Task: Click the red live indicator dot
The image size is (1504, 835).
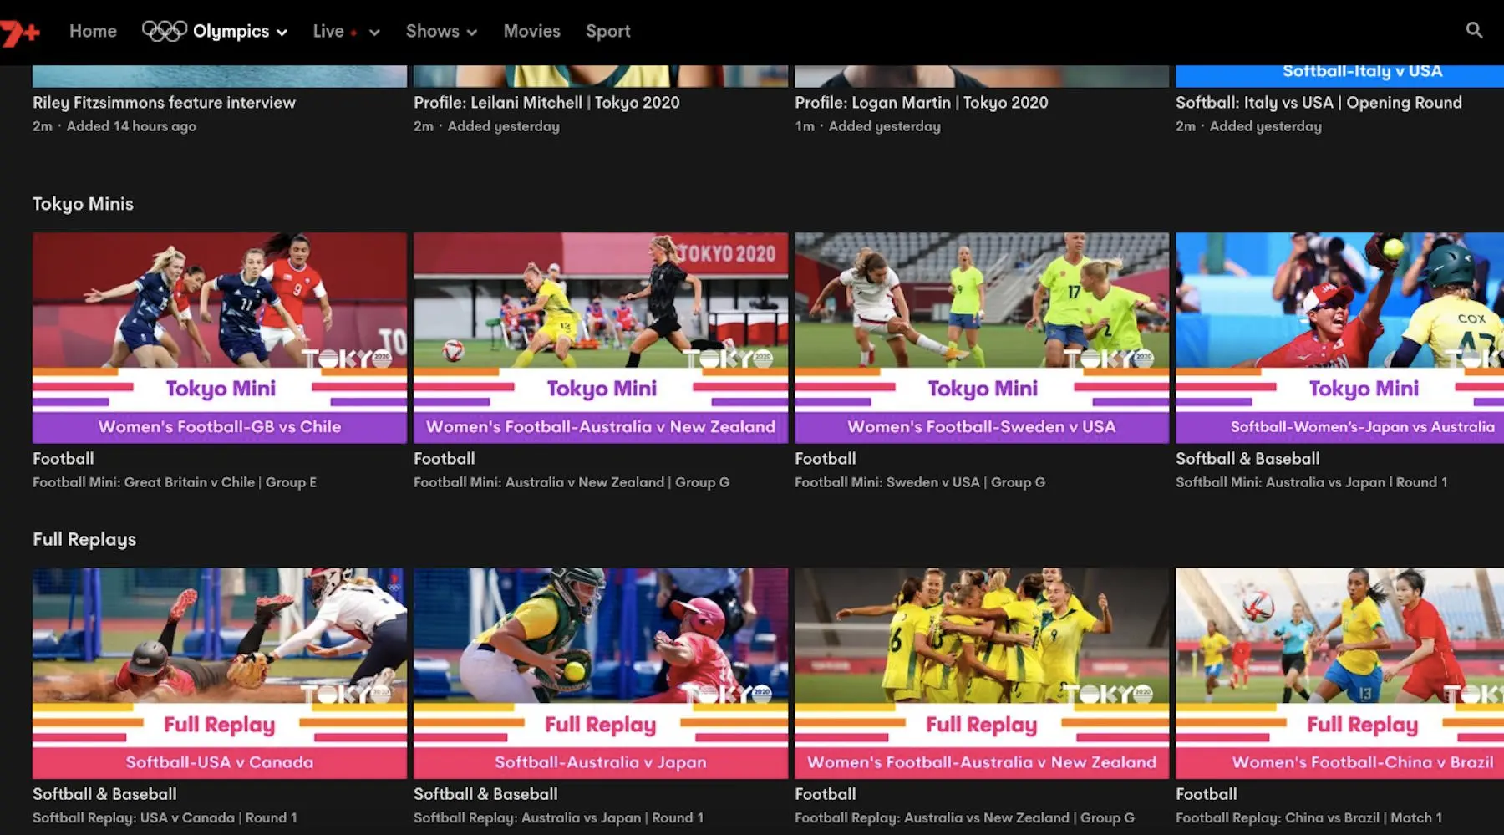Action: 354,33
